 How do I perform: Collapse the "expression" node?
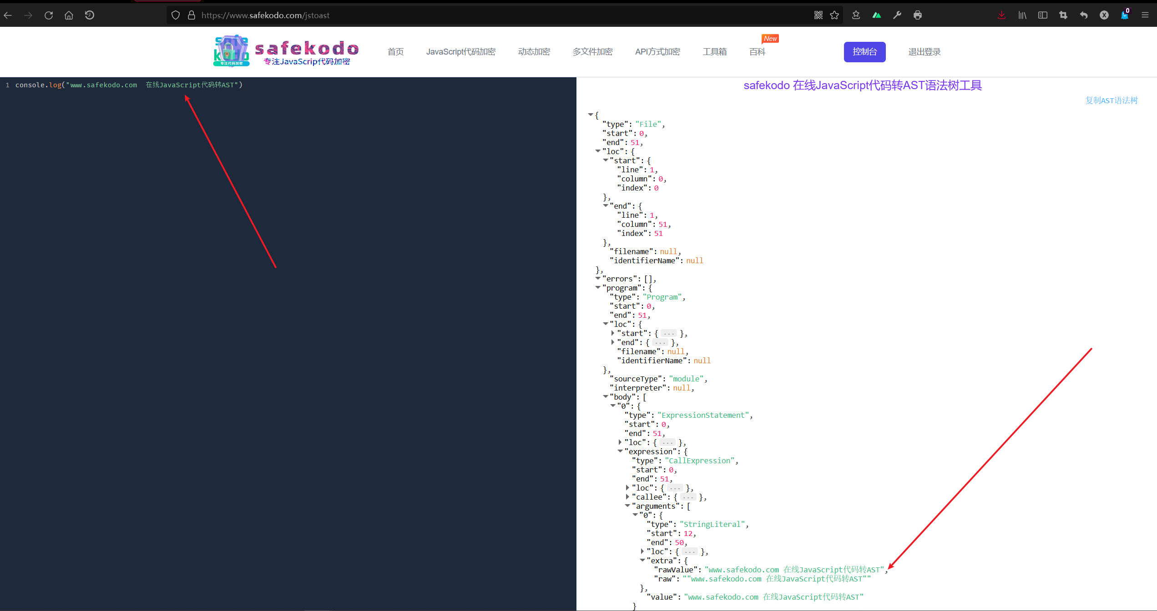(x=620, y=451)
